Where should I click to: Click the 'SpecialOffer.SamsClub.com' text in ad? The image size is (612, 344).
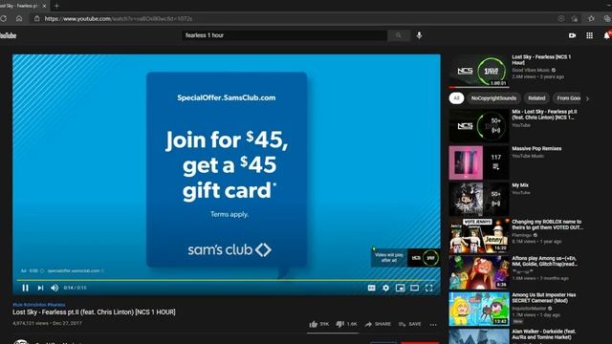[x=227, y=97]
